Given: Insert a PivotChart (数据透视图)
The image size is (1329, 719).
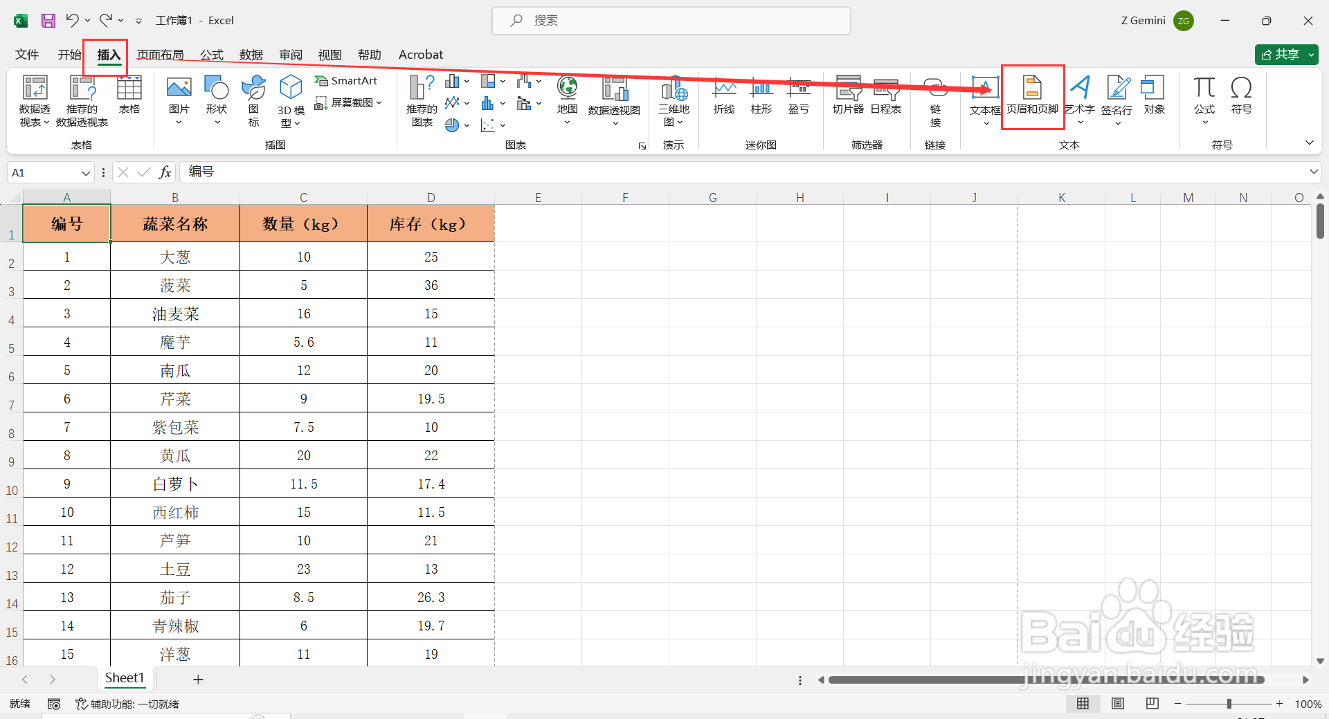Looking at the screenshot, I should point(614,101).
